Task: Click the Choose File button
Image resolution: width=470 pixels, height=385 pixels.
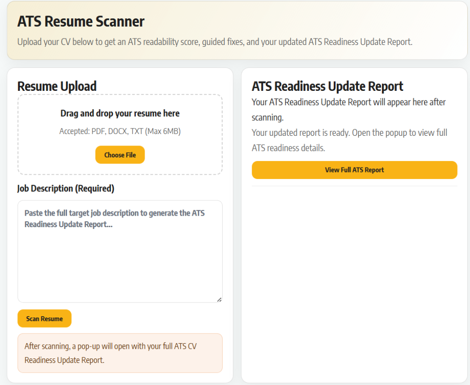Action: coord(120,155)
